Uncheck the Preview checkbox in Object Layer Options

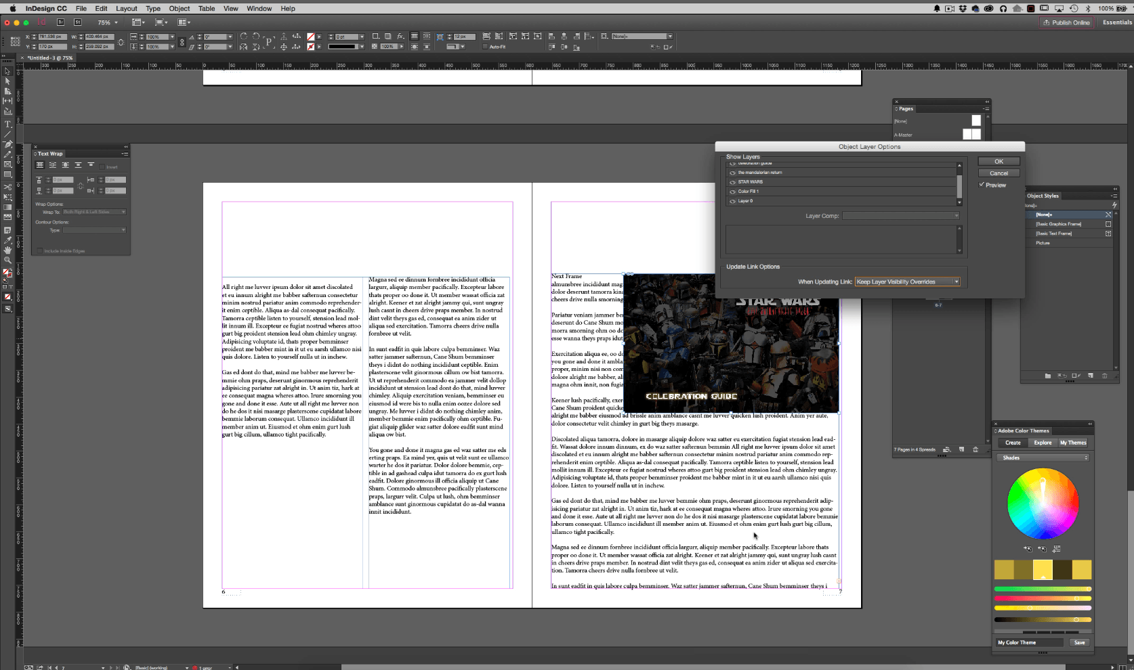point(982,184)
